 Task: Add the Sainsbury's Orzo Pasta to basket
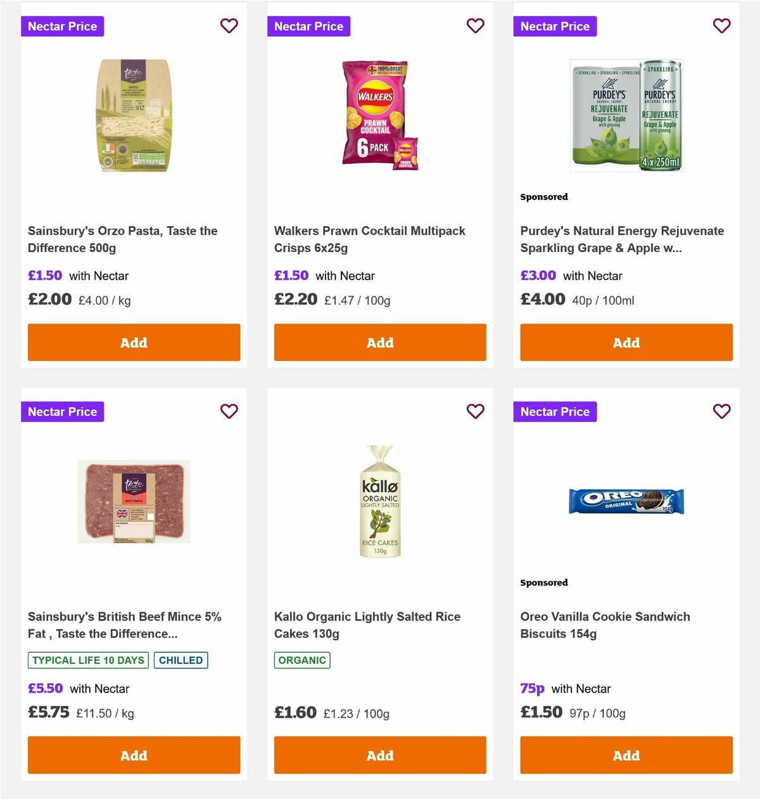click(x=134, y=343)
